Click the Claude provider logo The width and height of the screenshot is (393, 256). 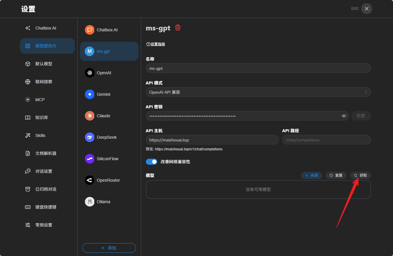click(x=90, y=116)
